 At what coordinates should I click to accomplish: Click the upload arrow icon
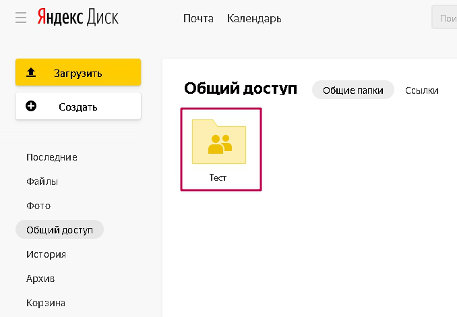(x=30, y=73)
